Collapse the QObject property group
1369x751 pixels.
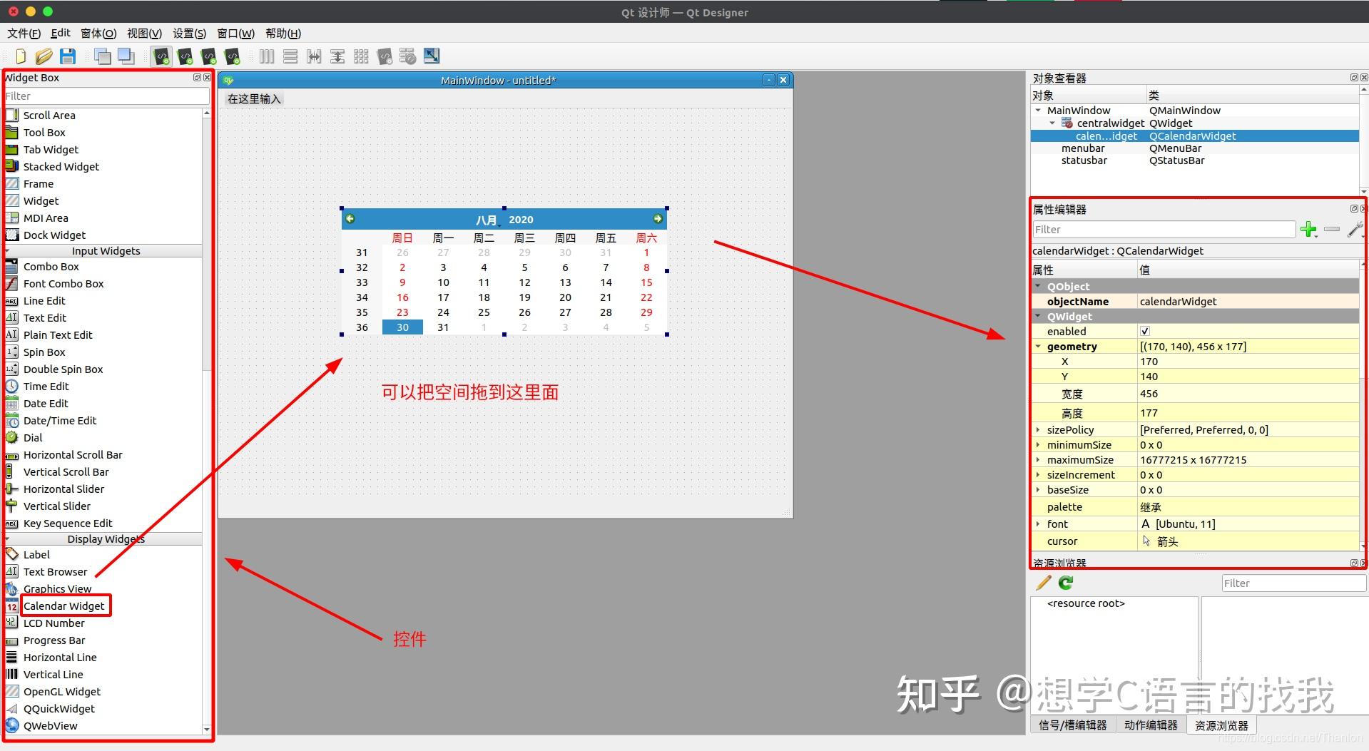1039,286
